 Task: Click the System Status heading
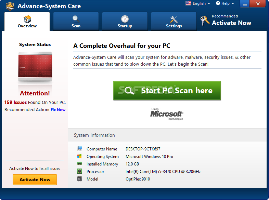click(35, 44)
